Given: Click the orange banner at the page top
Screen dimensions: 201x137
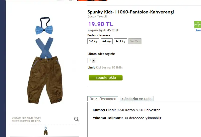Looking at the screenshot, I should (x=92, y=0).
